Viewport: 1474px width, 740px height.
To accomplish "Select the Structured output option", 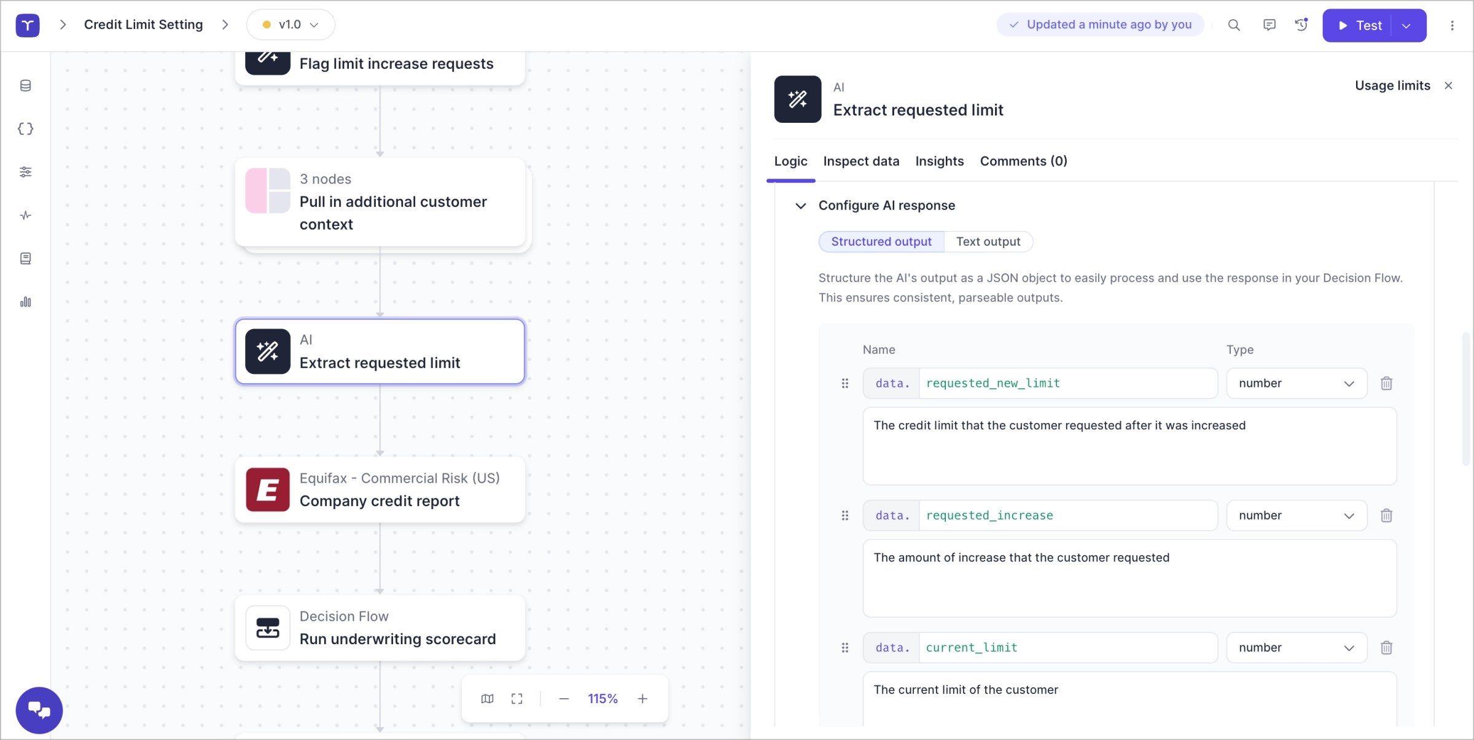I will point(881,242).
